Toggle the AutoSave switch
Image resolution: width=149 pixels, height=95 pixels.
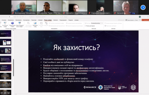(x=11, y=17)
